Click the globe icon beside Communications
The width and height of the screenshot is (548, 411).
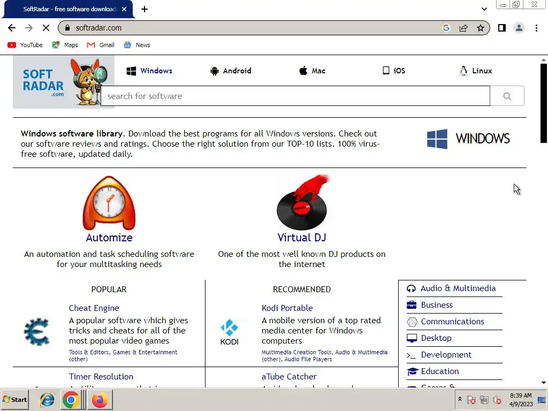click(412, 322)
